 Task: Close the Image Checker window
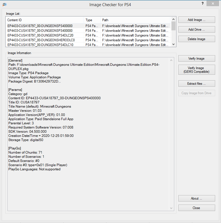(x=213, y=3)
